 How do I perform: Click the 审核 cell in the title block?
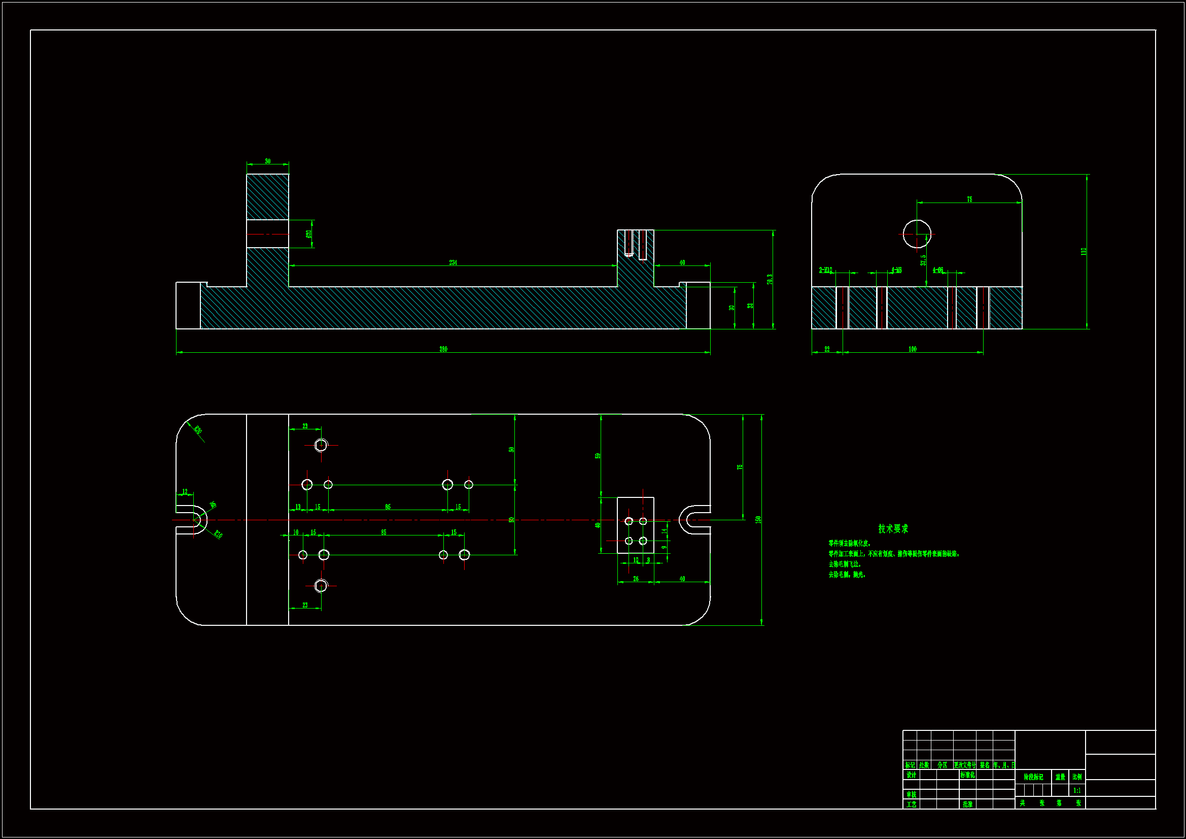(x=911, y=794)
